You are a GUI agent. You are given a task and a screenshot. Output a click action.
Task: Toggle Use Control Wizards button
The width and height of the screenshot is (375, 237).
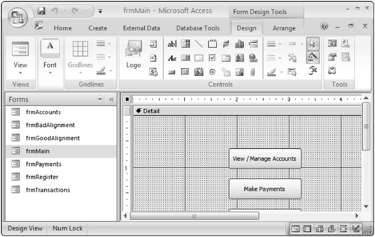pyautogui.click(x=313, y=57)
